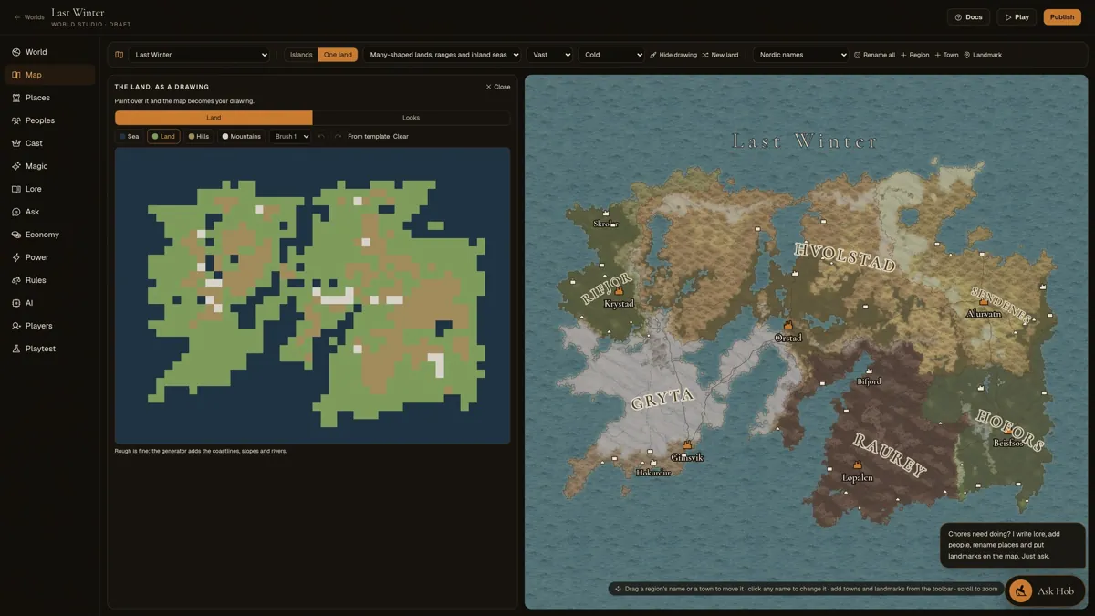
Task: Add a Region from toolbar
Action: pyautogui.click(x=914, y=55)
